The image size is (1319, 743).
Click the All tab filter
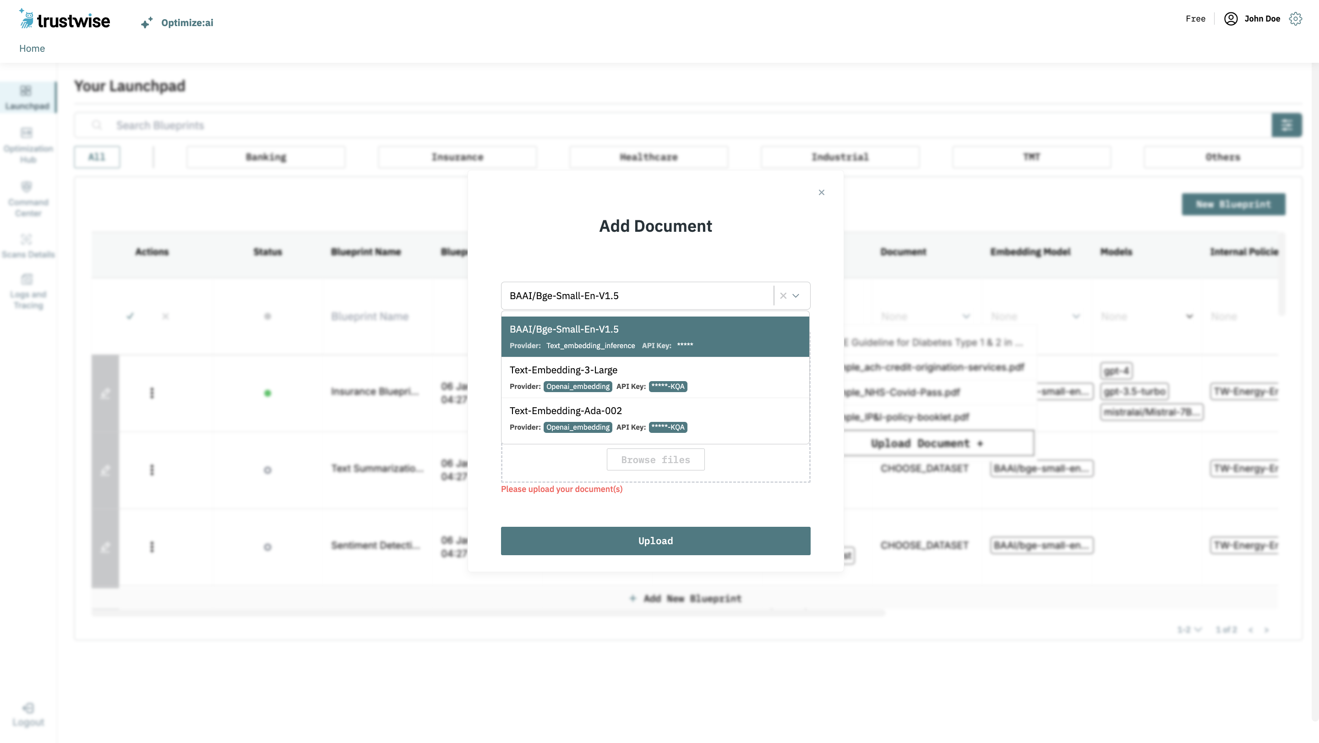97,157
